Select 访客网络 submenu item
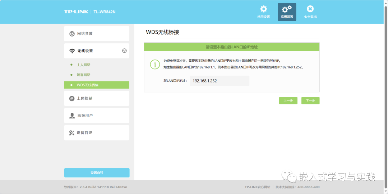Viewport: 388px width, 194px height. (x=84, y=75)
